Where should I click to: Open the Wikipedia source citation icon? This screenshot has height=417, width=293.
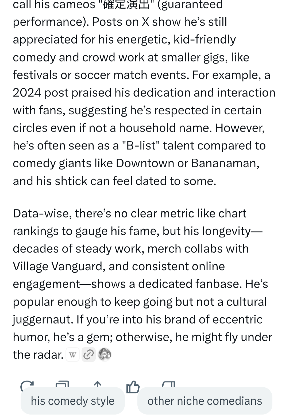click(x=73, y=355)
